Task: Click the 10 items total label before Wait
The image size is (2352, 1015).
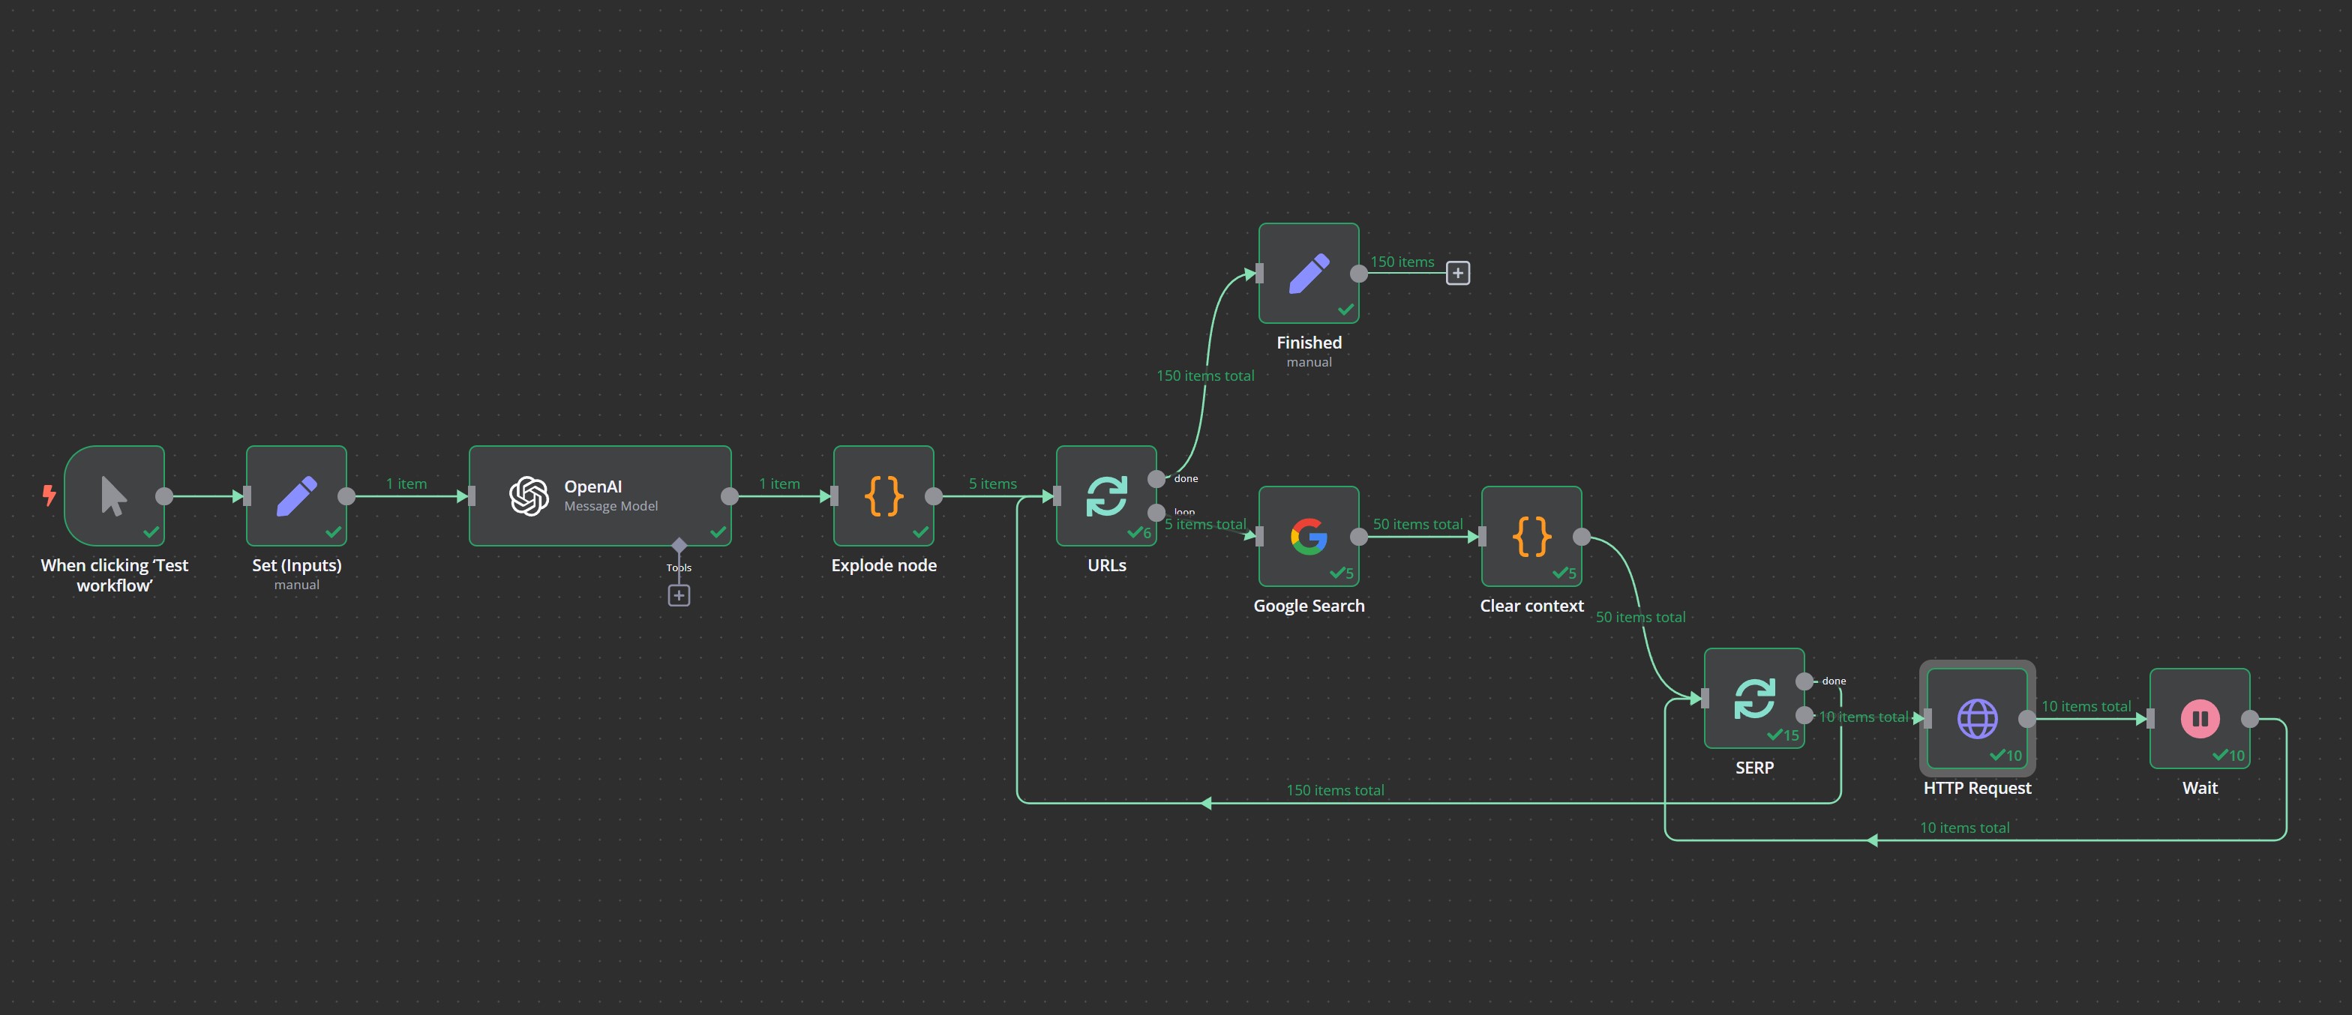Action: pos(2087,705)
